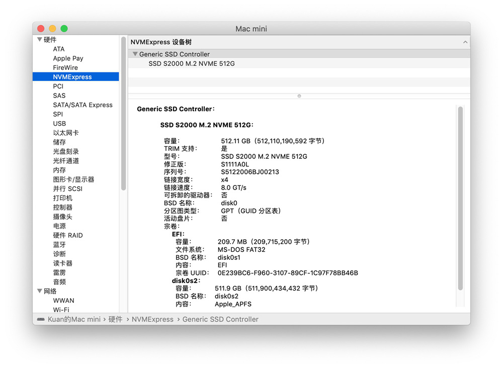Viewport: 503px width, 368px height.
Task: Open 雷雳 Thunderbolt in the sidebar
Action: click(x=59, y=272)
